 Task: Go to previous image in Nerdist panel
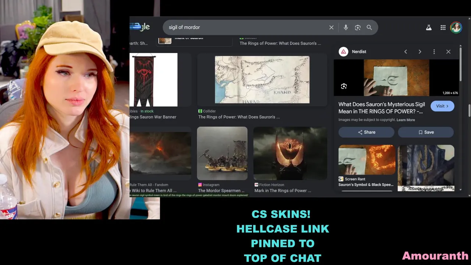[406, 52]
